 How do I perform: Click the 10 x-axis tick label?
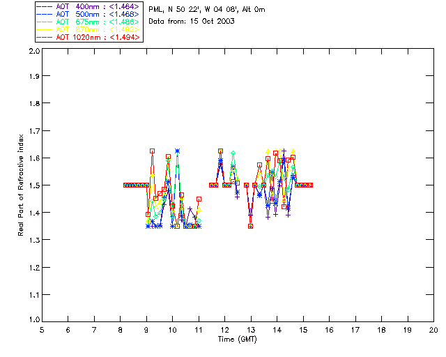tap(172, 330)
